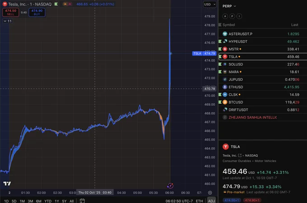Click the SOLUSD symbol logo
This screenshot has width=307, height=203.
click(225, 64)
